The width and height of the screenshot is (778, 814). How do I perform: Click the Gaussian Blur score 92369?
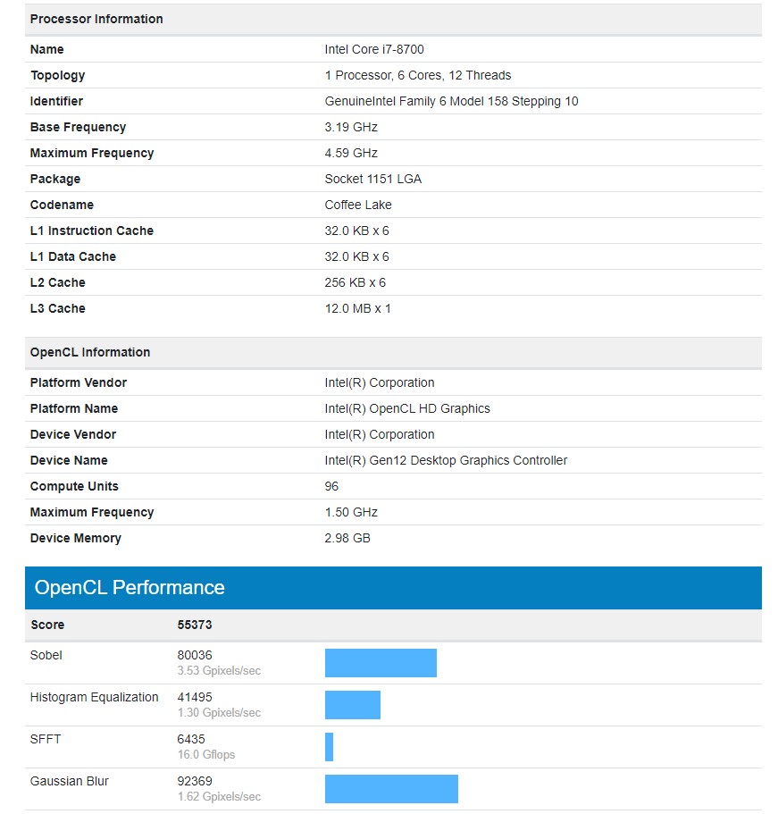[195, 781]
